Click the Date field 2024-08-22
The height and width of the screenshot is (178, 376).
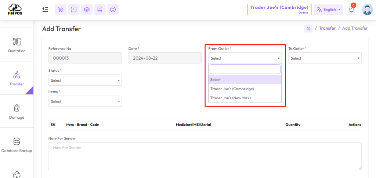[x=165, y=58]
